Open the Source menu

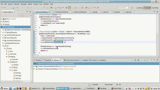(10, 4)
